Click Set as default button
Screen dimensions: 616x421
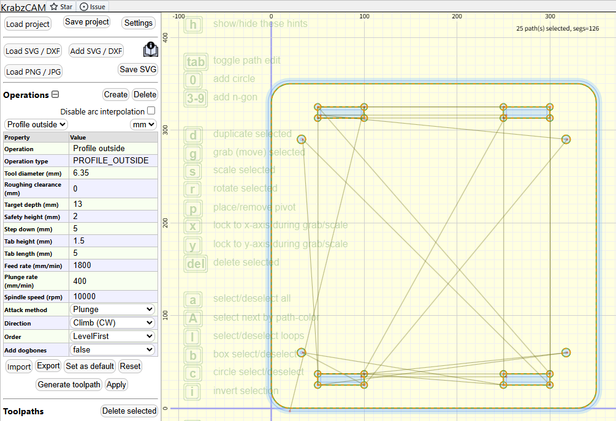(x=90, y=366)
